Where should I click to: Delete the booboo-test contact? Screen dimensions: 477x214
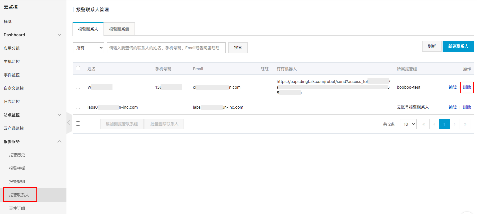click(467, 87)
